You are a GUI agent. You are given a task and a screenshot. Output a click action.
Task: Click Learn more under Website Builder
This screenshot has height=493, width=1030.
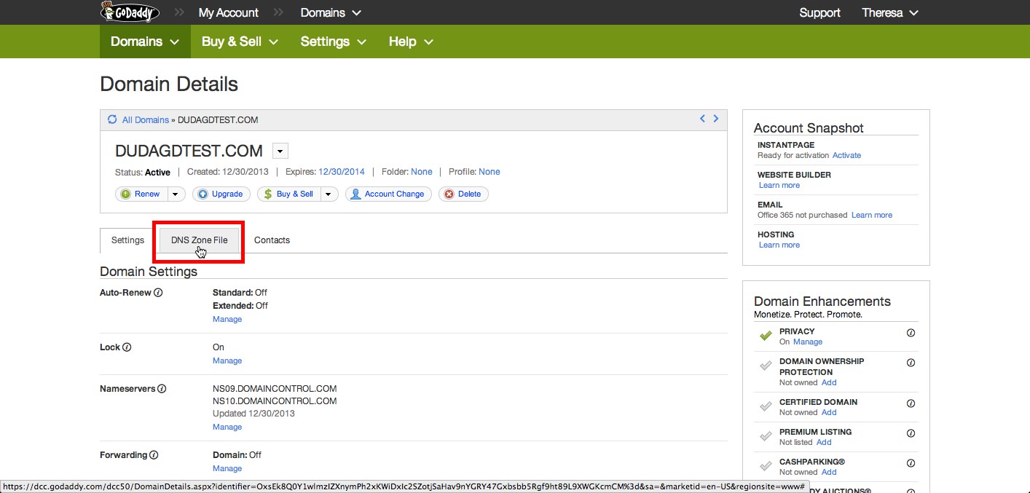pos(779,185)
